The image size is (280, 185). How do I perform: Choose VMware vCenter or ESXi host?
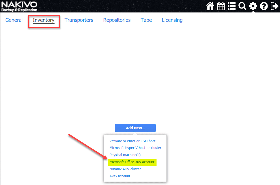(x=132, y=141)
